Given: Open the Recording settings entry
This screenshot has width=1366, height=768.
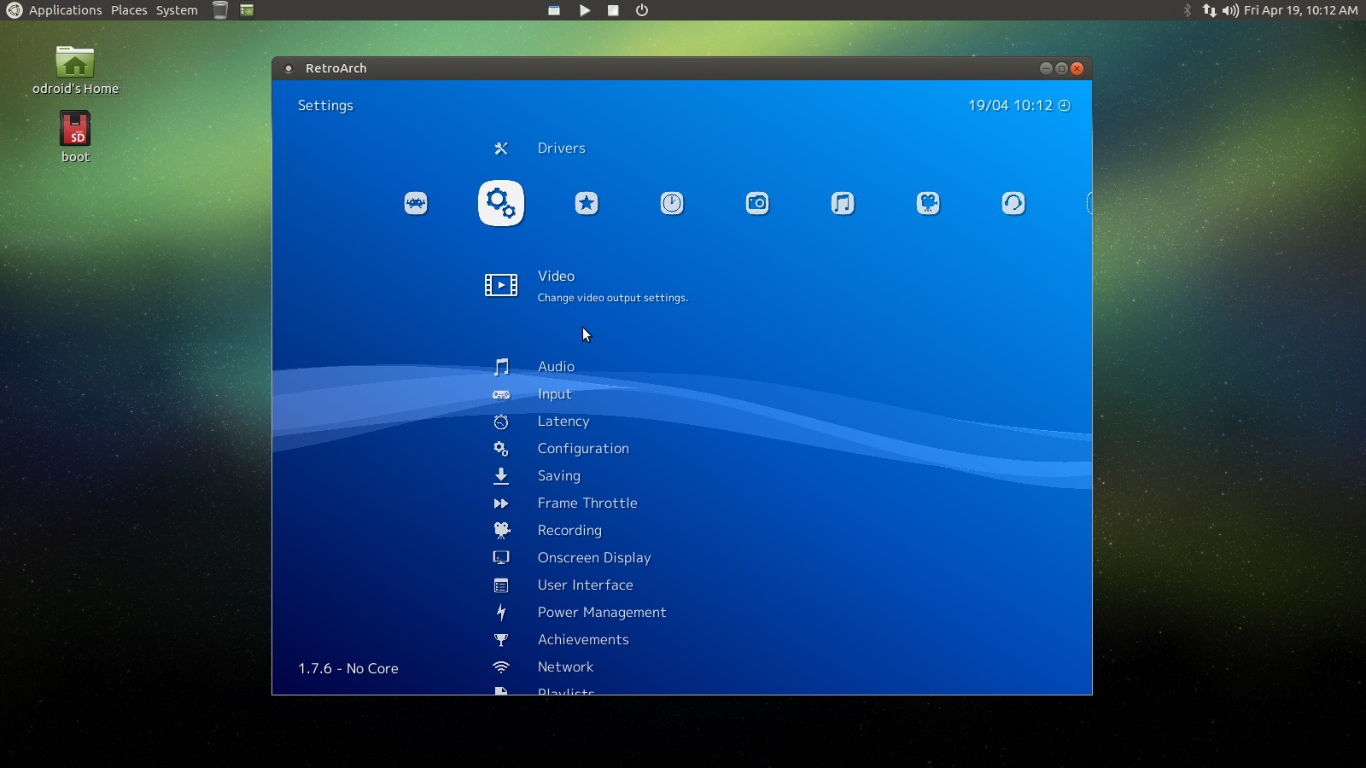Looking at the screenshot, I should (x=569, y=530).
